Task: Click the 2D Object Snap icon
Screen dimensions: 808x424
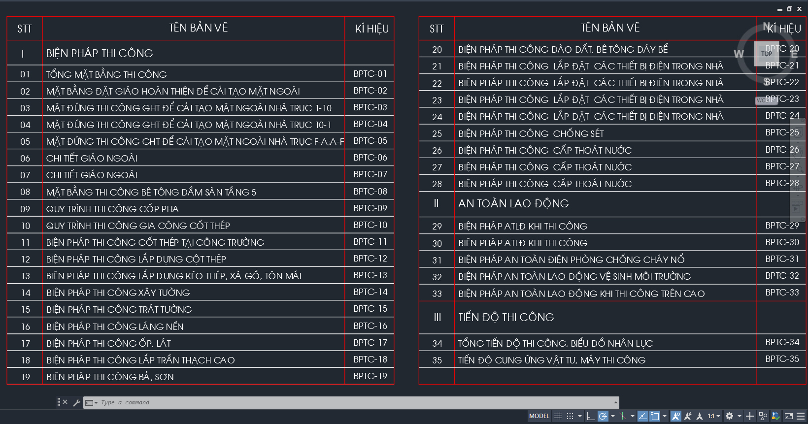Action: 655,416
